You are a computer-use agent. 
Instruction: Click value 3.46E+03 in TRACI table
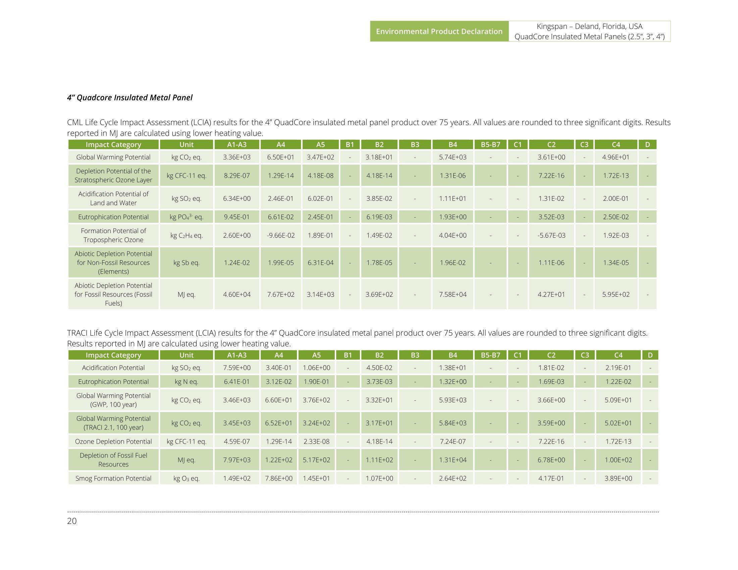click(x=237, y=400)
